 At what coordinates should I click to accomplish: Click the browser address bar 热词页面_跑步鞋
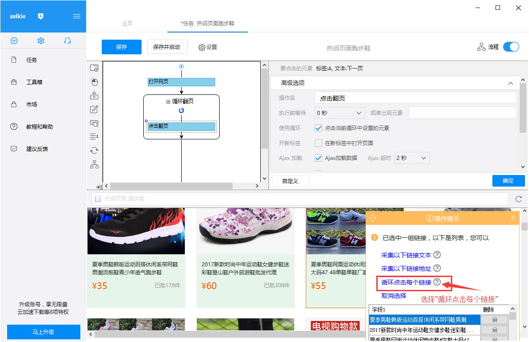[x=300, y=199]
